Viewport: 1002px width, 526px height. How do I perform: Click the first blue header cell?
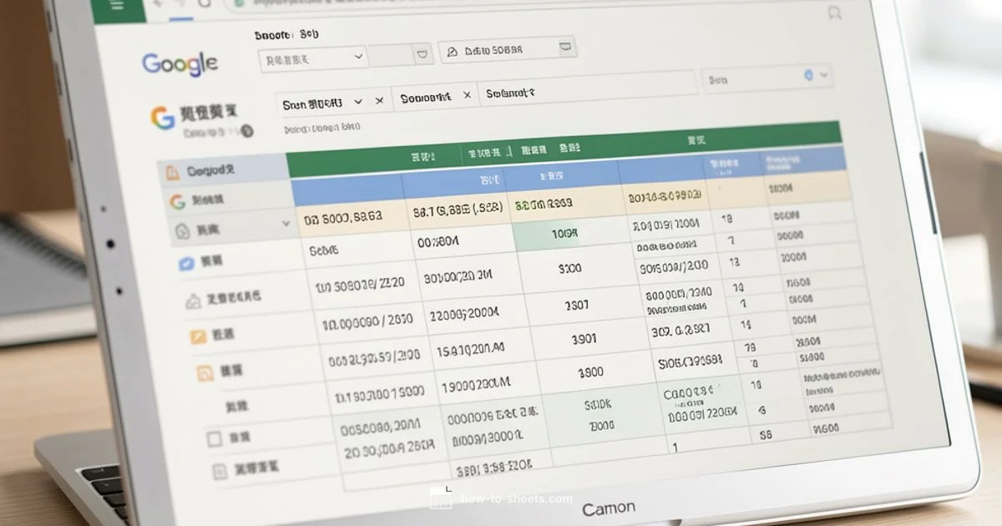coord(347,191)
